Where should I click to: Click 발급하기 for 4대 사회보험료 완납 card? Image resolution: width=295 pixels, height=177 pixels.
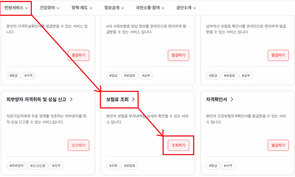(x=178, y=55)
